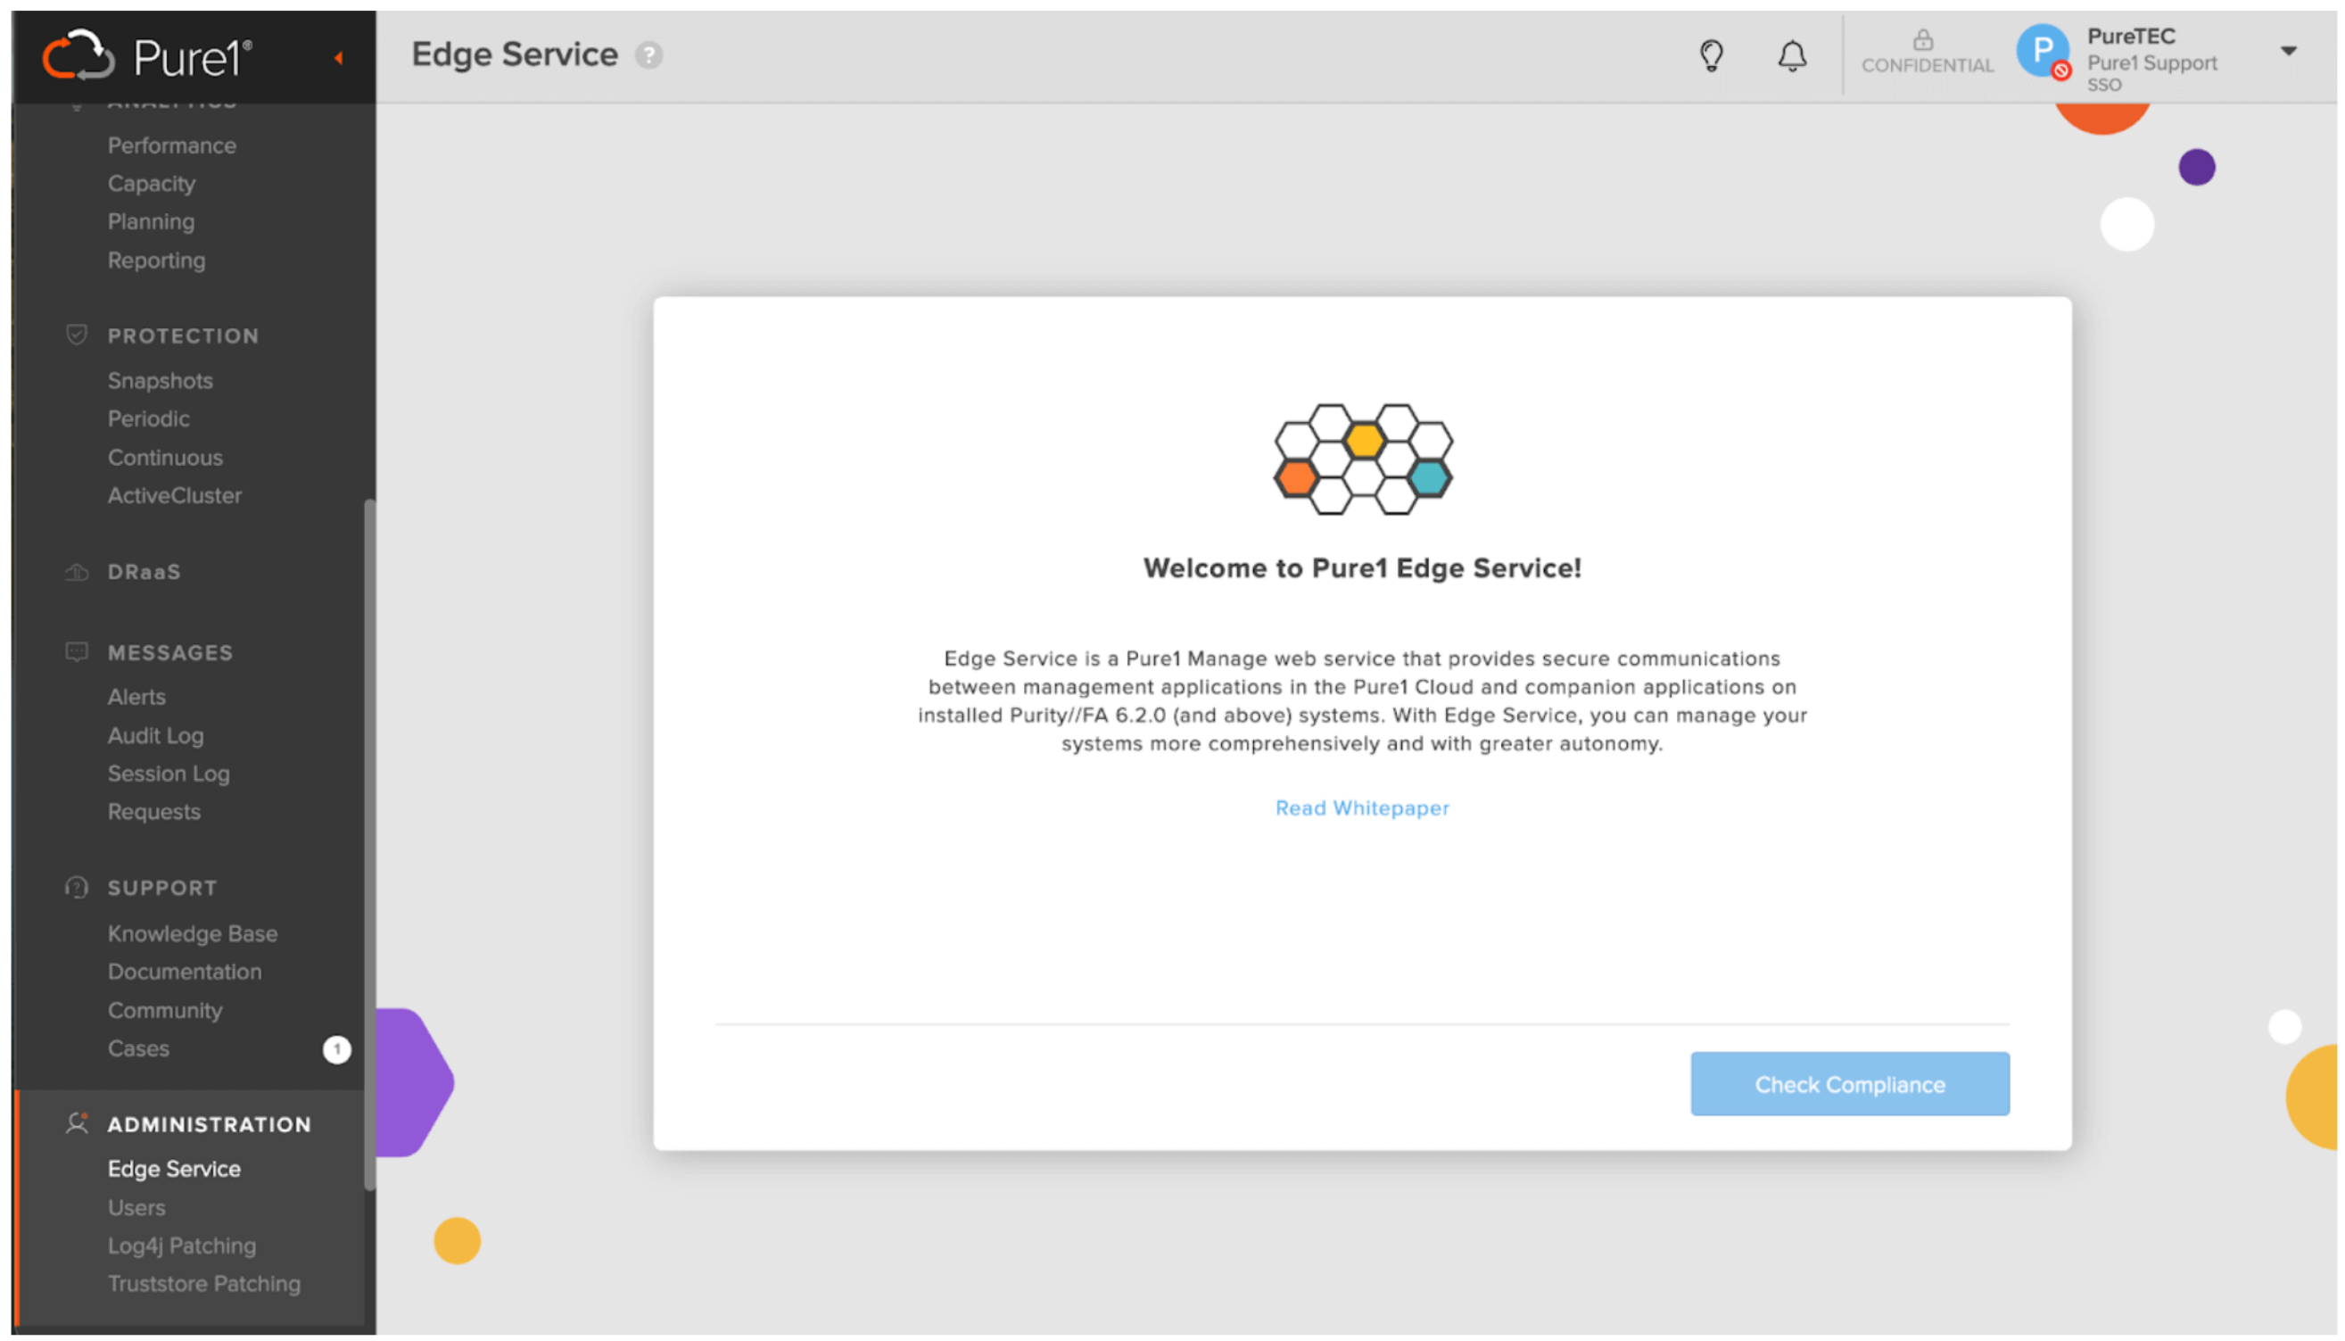This screenshot has height=1341, width=2345.
Task: Select the Users administration menu item
Action: click(x=134, y=1207)
